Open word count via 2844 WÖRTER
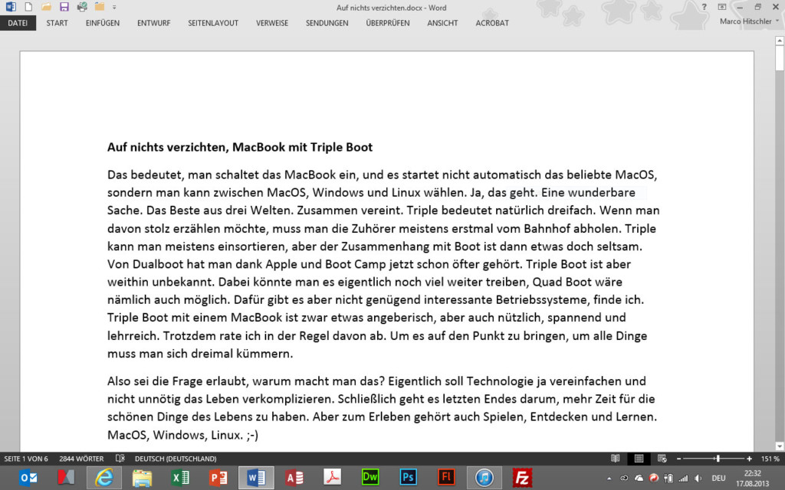 [x=81, y=459]
